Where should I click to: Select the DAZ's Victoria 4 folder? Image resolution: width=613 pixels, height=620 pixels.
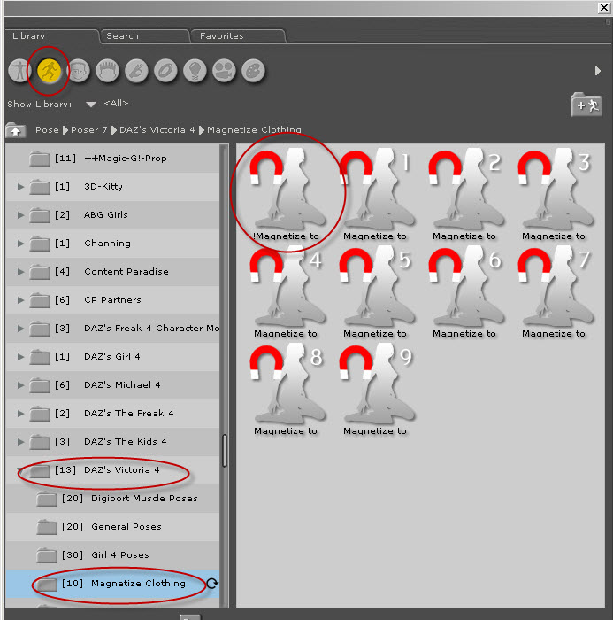[x=112, y=470]
